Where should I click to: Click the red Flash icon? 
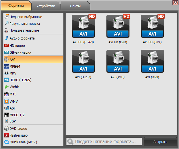[x=7, y=135]
